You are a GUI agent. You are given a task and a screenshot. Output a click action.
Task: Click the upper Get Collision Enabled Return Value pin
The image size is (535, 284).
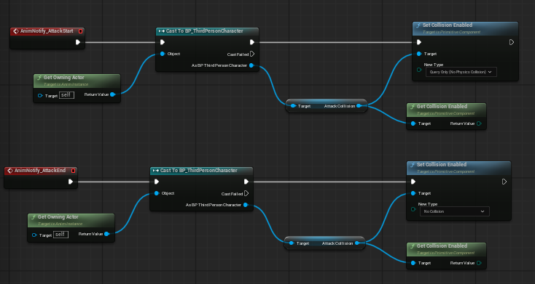(x=479, y=123)
